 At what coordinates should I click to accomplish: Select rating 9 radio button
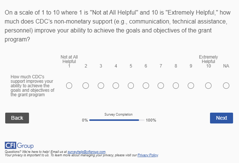click(191, 86)
